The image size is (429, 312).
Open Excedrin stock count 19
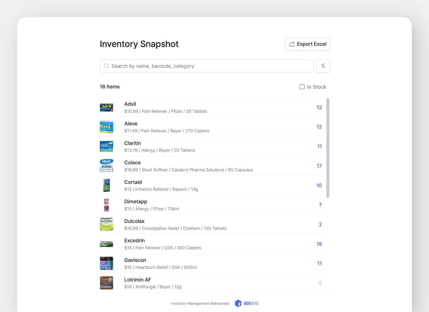(319, 244)
